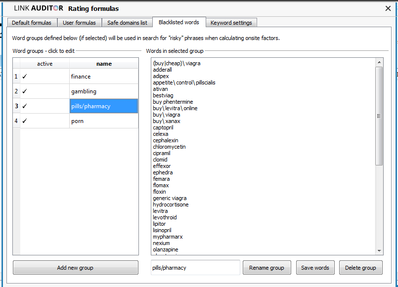Click the word 'cipramil'
Screen dimensions: 398x287
(x=162, y=153)
